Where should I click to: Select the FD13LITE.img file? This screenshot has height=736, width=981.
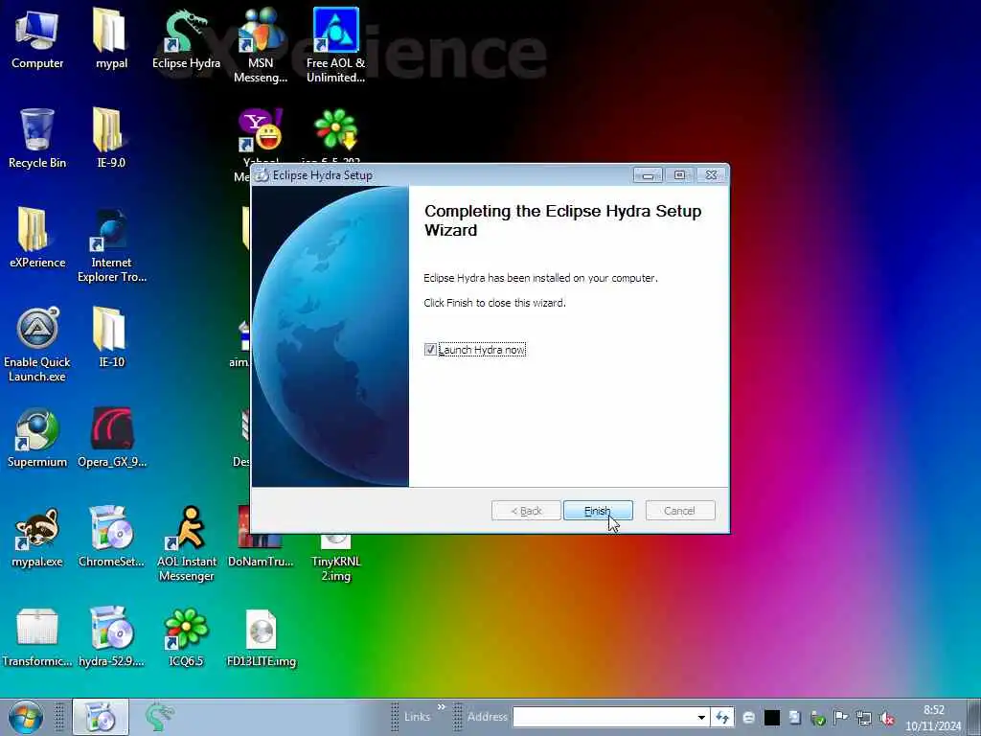(x=261, y=637)
